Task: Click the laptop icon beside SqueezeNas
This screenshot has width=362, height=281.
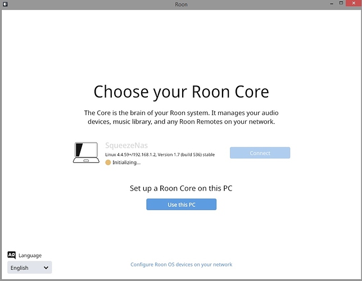Action: tap(86, 153)
